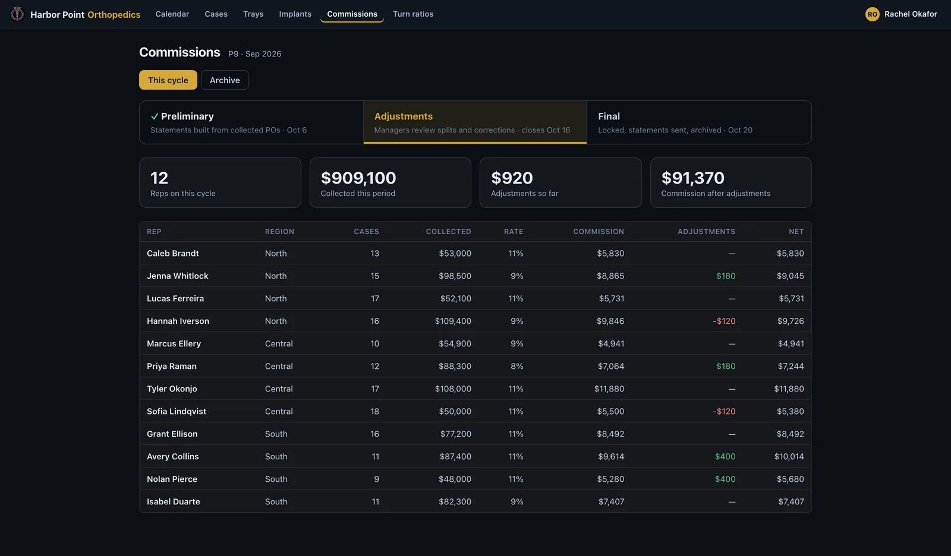This screenshot has height=556, width=951.
Task: Sort by the REGION column header
Action: click(x=279, y=232)
